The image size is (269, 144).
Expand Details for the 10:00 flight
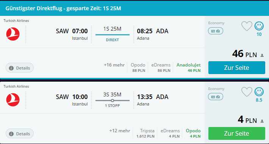pos(20,133)
